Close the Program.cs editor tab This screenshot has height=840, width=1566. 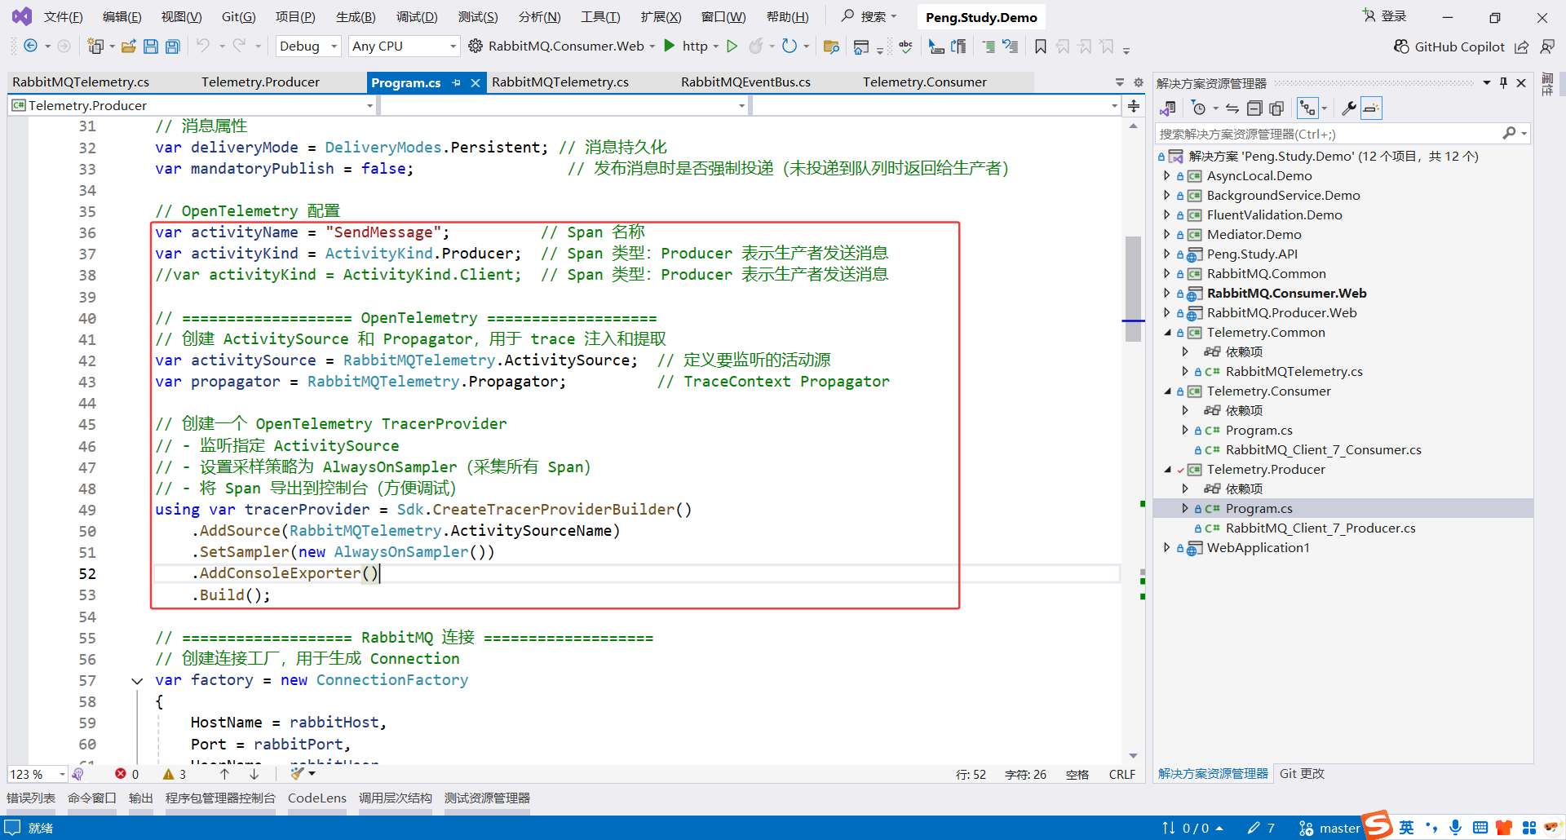click(x=476, y=82)
